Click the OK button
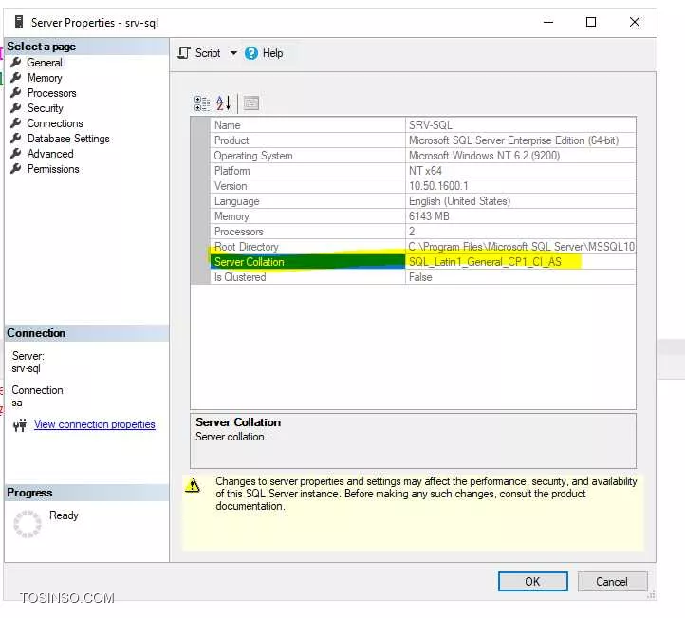 (532, 582)
